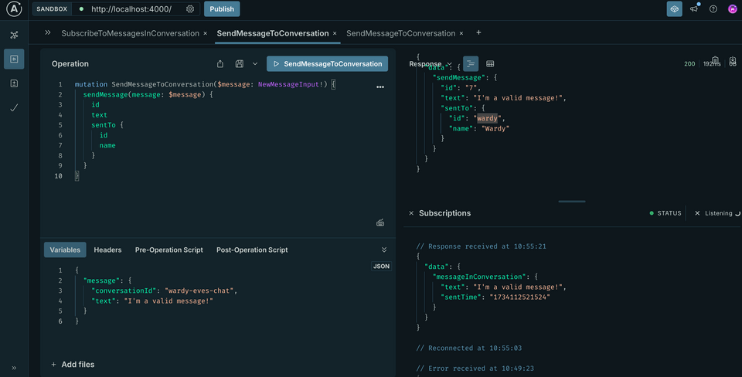Close the active SendMessageToConversation tab

coord(335,33)
